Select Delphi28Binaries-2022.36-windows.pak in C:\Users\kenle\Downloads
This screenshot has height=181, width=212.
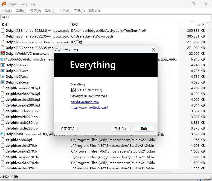point(37,36)
